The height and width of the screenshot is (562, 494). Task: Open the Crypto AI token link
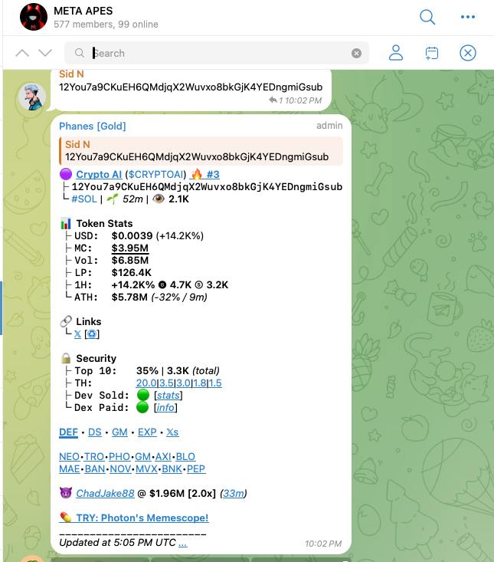(x=99, y=175)
